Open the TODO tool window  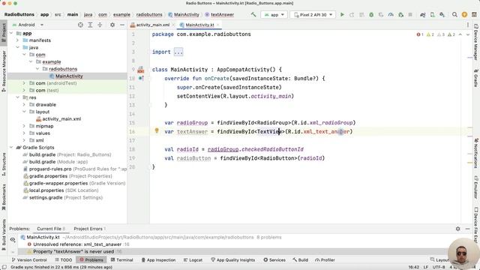pyautogui.click(x=63, y=260)
